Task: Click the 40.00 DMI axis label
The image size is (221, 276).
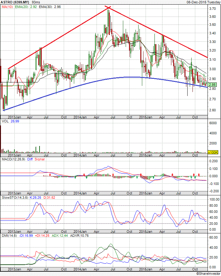Action: coord(214,247)
